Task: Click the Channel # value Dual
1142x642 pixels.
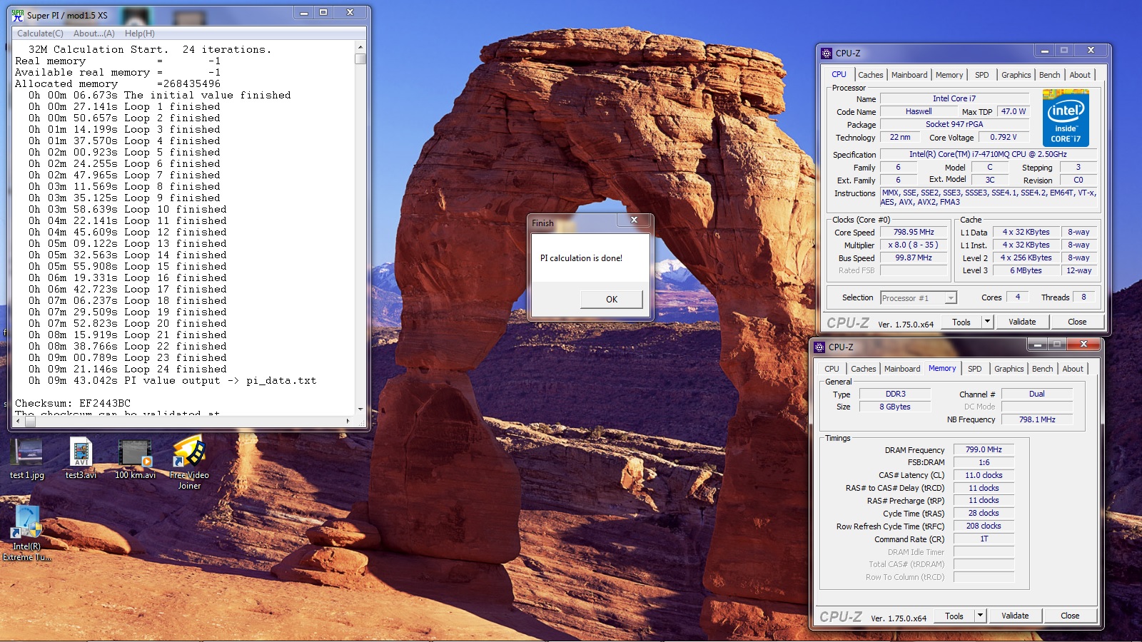Action: tap(1036, 394)
